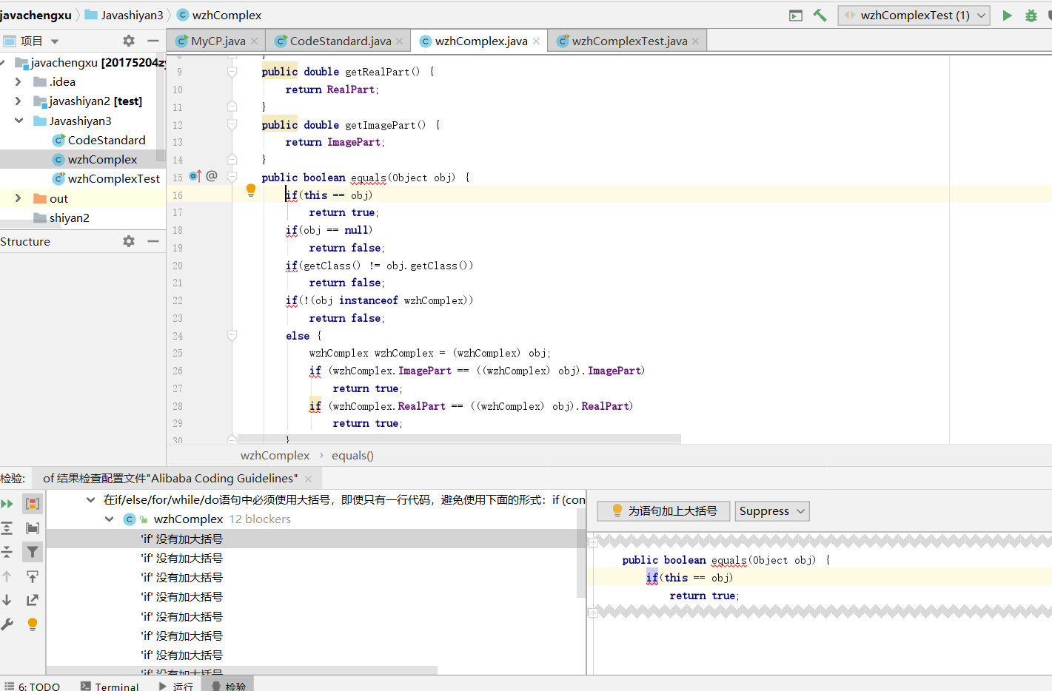Click wzhComplex in editor breadcrumb bar
The height and width of the screenshot is (691, 1052).
click(275, 456)
